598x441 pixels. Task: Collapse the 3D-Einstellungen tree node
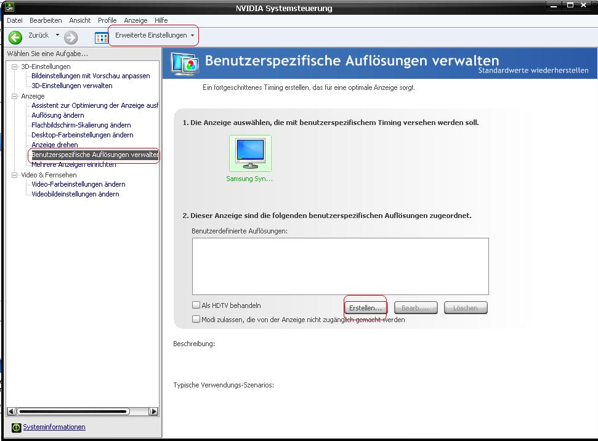15,67
